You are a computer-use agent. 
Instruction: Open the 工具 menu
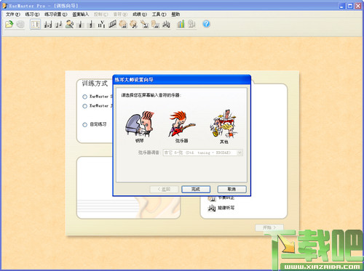159,15
